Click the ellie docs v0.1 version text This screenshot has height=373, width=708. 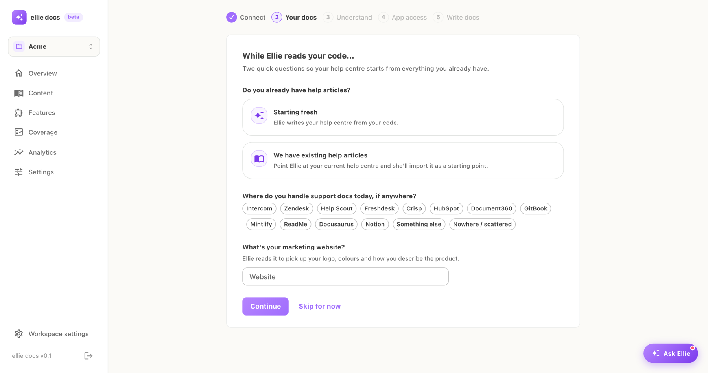point(32,356)
